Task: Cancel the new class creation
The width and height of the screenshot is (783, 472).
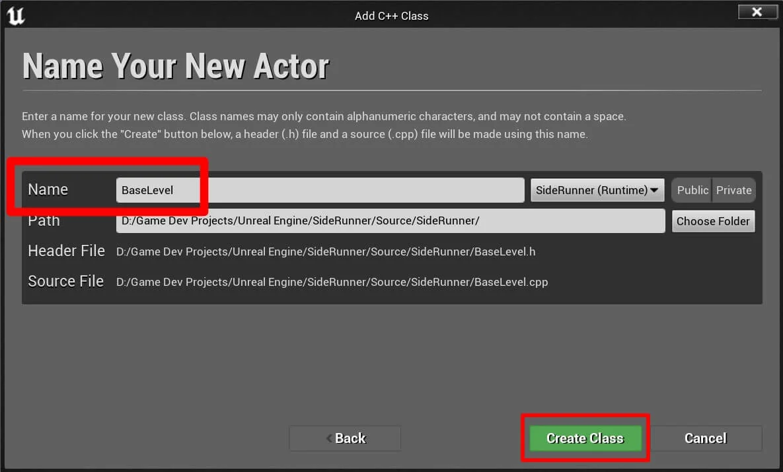Action: [705, 438]
